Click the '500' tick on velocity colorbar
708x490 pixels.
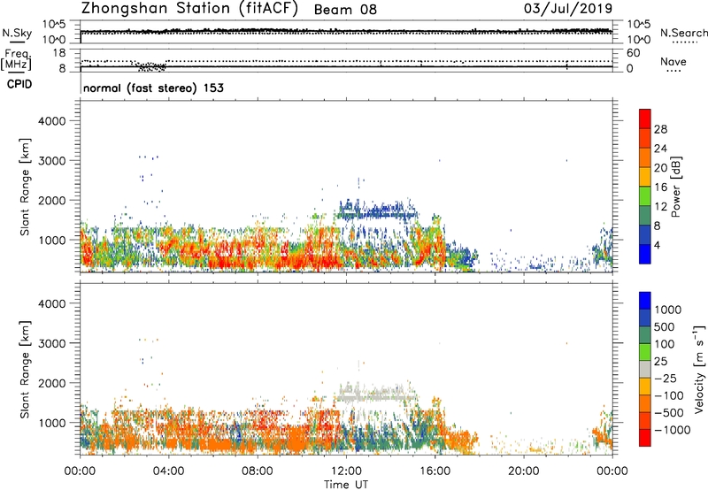(x=665, y=327)
